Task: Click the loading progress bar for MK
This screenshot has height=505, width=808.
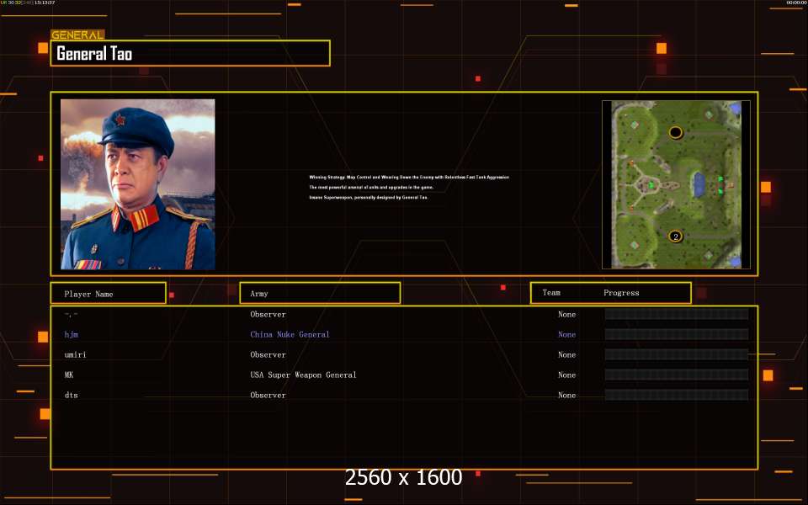Action: tap(677, 375)
